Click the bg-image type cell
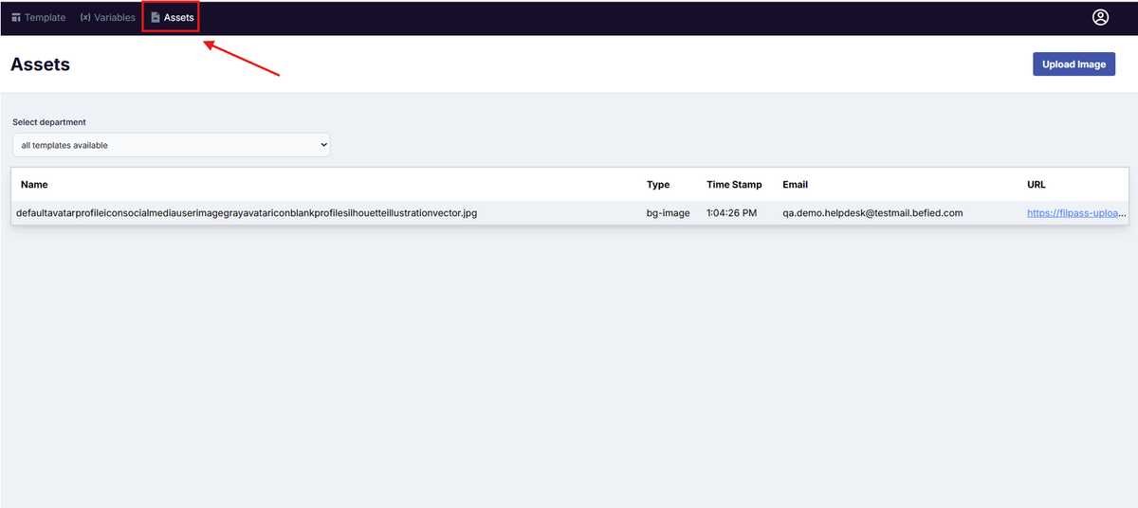Viewport: 1138px width, 508px height. pos(669,213)
